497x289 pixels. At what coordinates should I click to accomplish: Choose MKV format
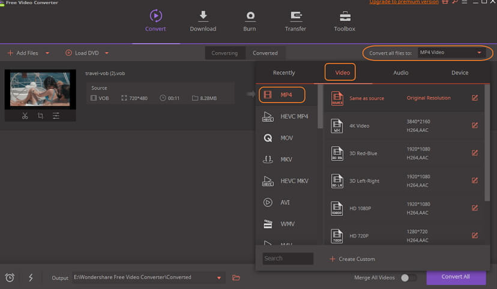point(286,159)
